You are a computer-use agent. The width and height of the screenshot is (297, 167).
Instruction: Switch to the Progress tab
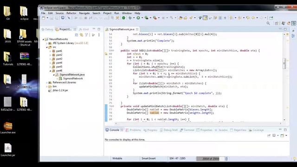[150, 130]
